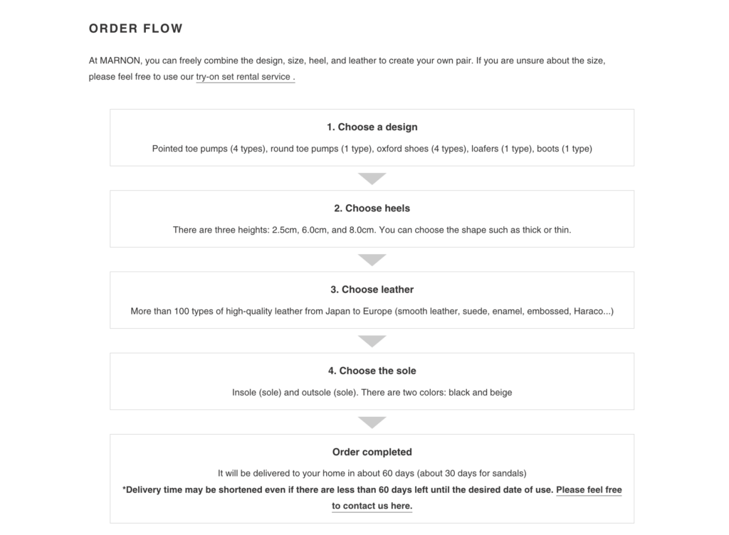Open the try-on set rental service link
The width and height of the screenshot is (729, 535).
coord(243,77)
